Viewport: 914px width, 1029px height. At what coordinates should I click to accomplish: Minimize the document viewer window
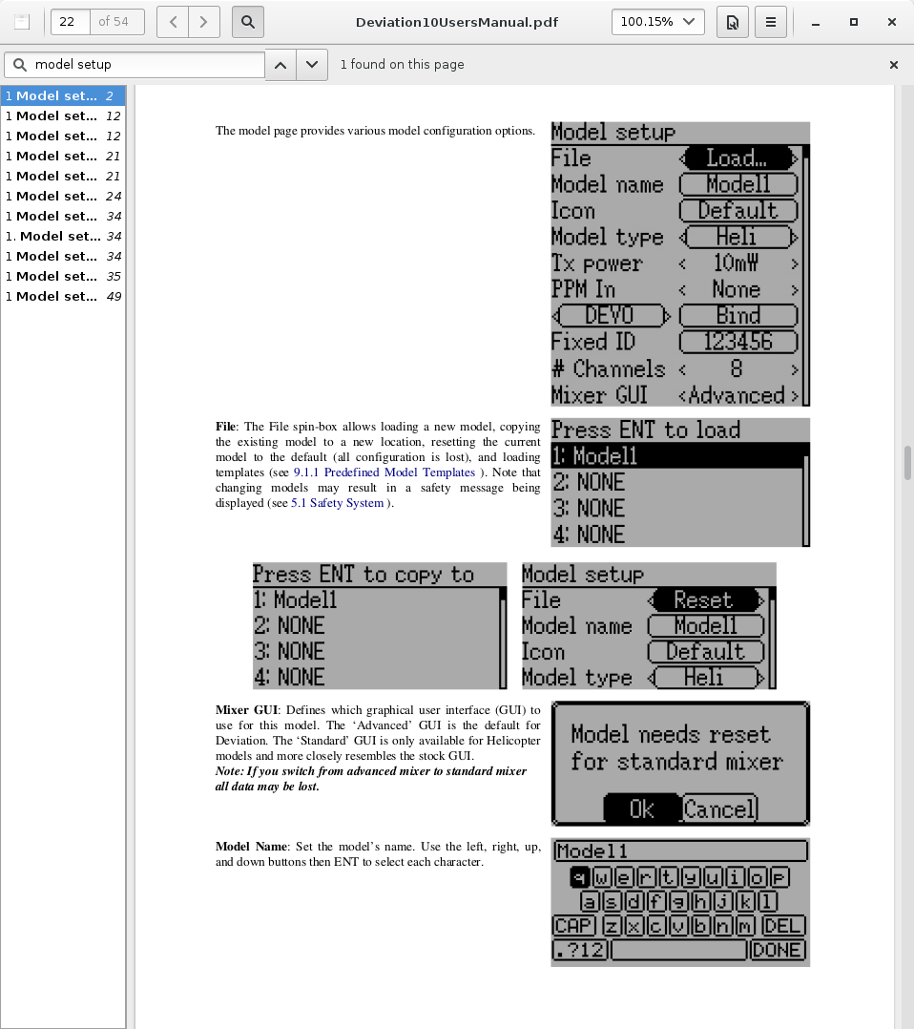[816, 22]
